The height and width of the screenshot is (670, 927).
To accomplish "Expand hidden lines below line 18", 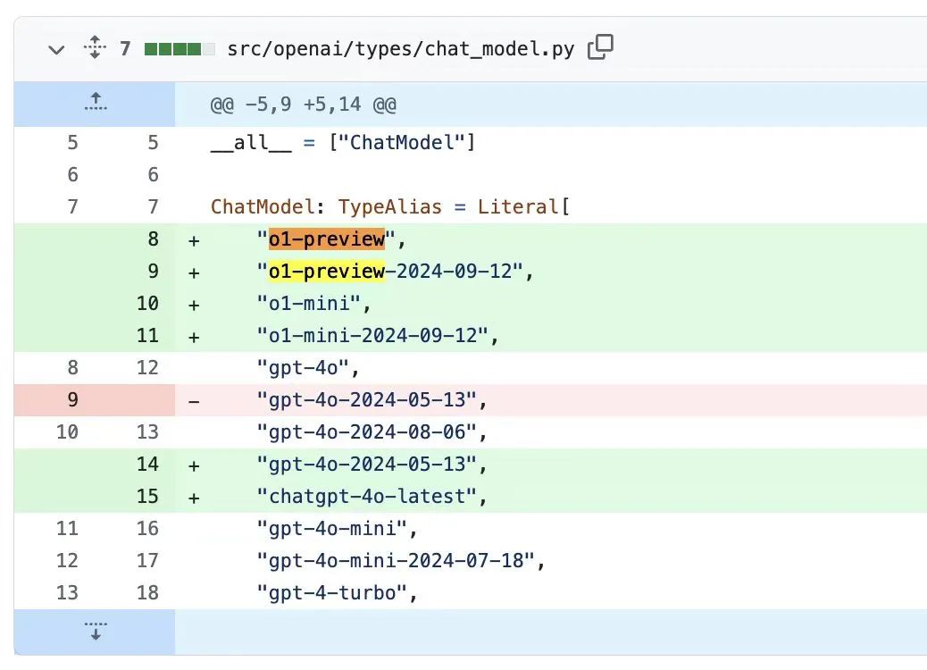I will (x=95, y=631).
